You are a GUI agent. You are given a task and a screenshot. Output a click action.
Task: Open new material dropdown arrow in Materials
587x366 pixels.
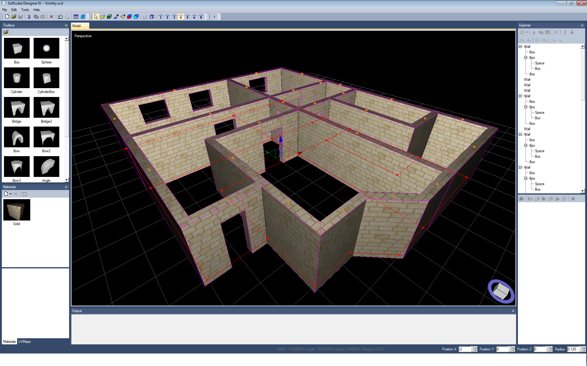click(x=11, y=194)
